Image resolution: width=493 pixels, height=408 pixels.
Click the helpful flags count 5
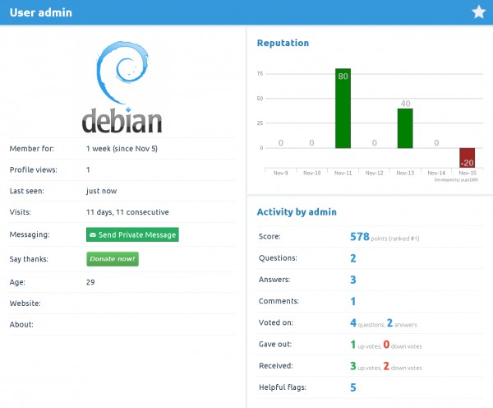pos(353,387)
